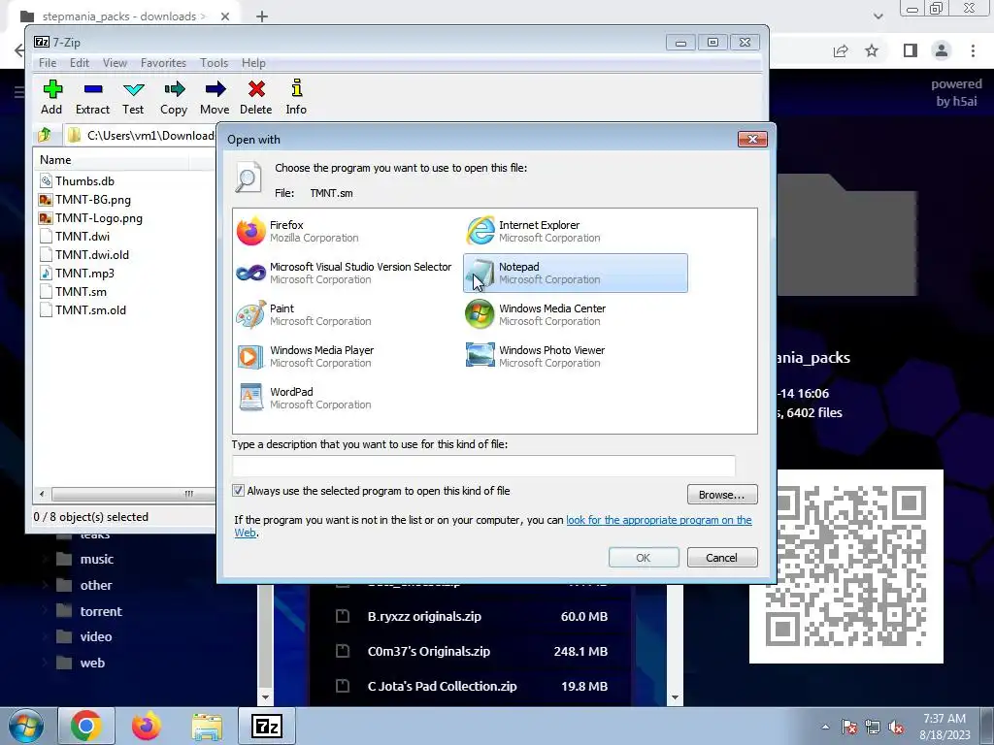Open the Favorites menu in 7-Zip

pos(163,63)
